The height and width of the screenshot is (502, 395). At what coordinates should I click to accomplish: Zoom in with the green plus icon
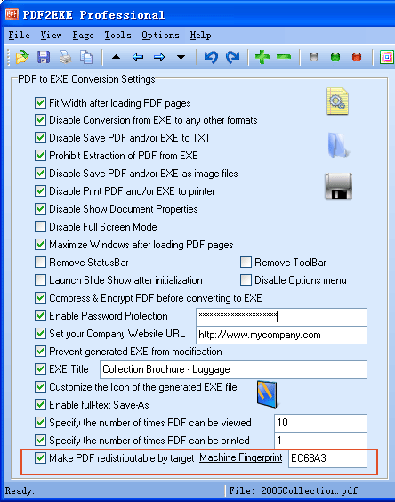262,57
